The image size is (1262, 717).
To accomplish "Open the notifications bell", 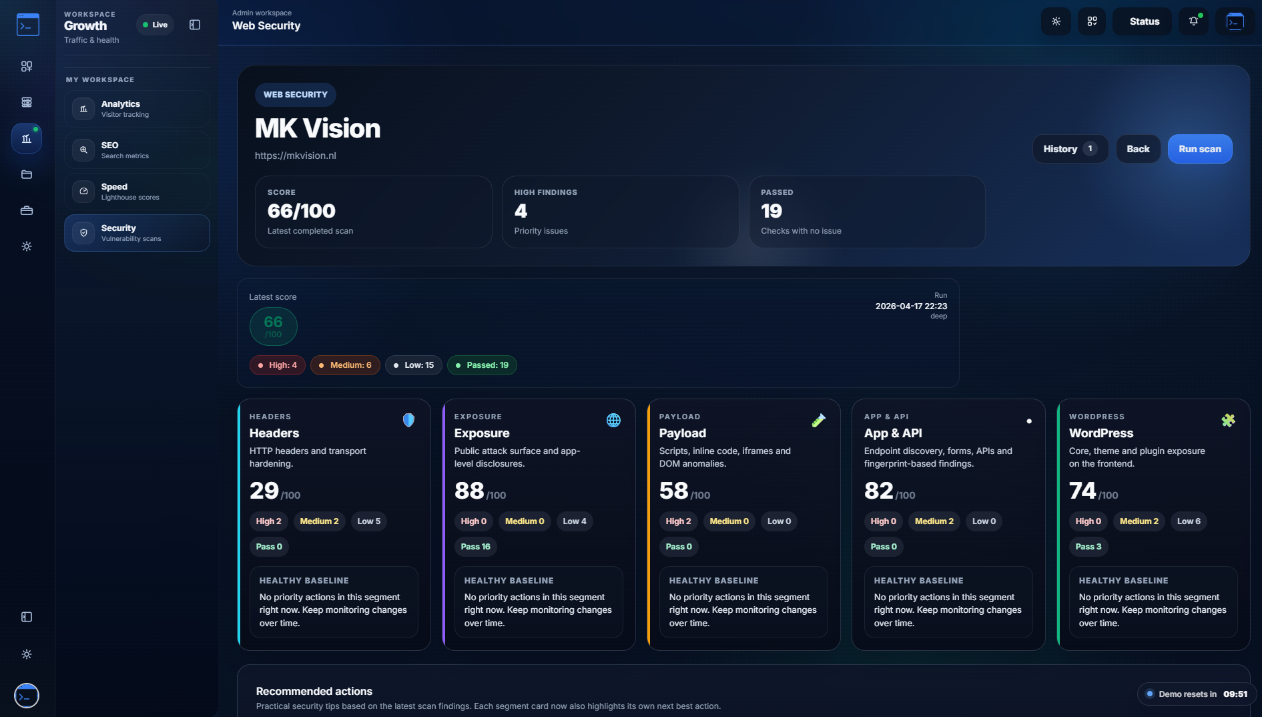I will pyautogui.click(x=1193, y=21).
